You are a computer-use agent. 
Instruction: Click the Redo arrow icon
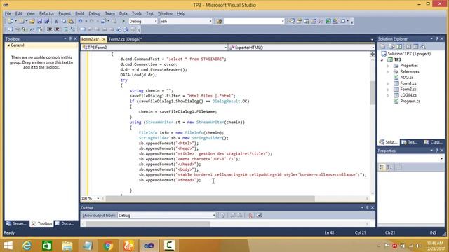click(x=92, y=21)
